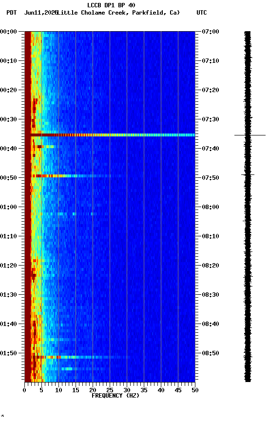
Task: Click the large seismogram spike near 07:35
Action: coord(250,135)
